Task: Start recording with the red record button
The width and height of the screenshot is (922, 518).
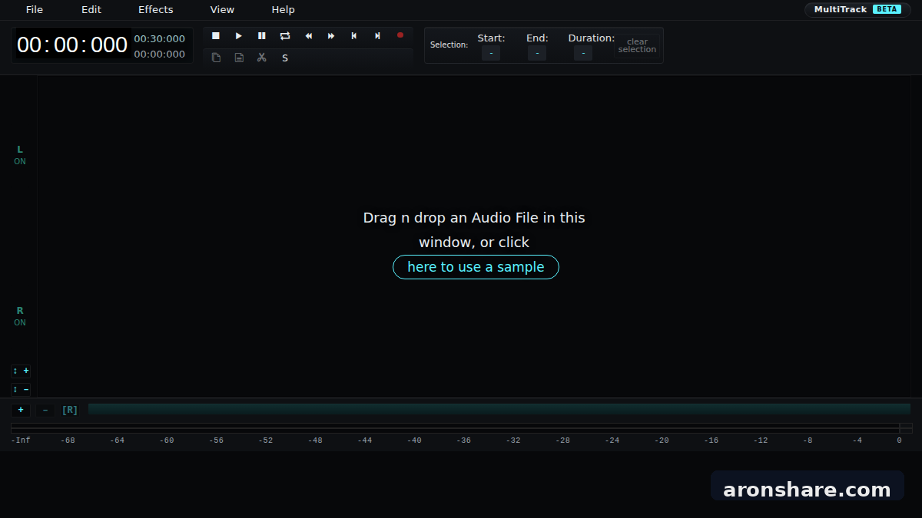Action: tap(400, 35)
